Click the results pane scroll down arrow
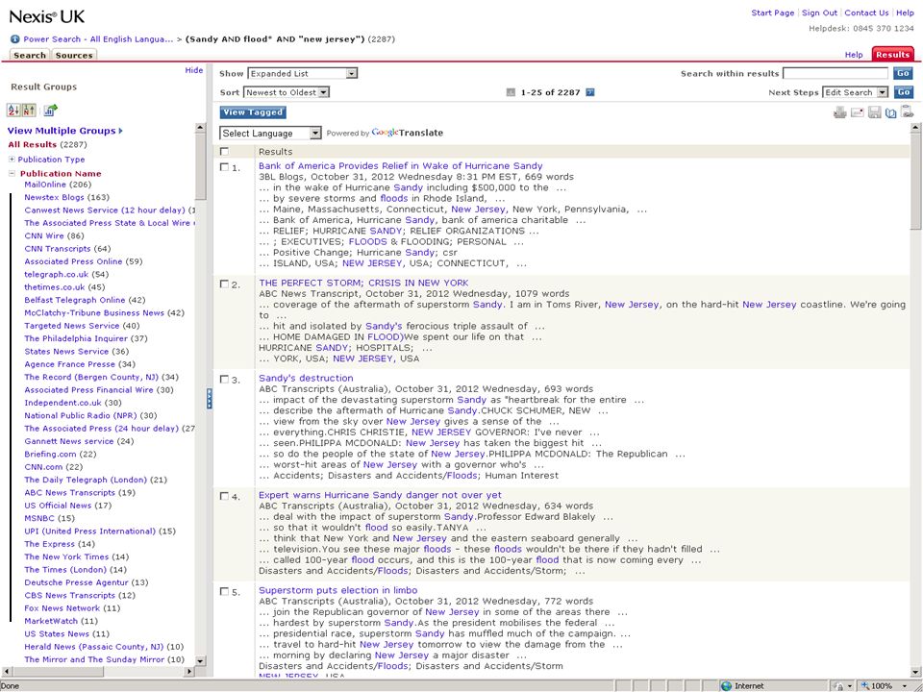Image resolution: width=923 pixels, height=692 pixels. 915,672
